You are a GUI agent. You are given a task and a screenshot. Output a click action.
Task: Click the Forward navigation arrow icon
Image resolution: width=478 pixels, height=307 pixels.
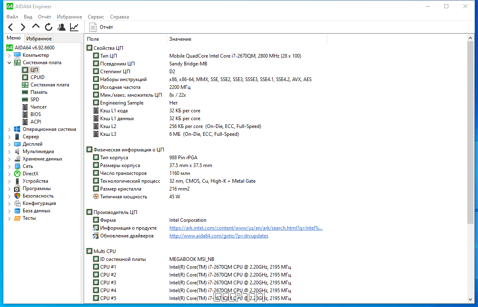[23, 27]
